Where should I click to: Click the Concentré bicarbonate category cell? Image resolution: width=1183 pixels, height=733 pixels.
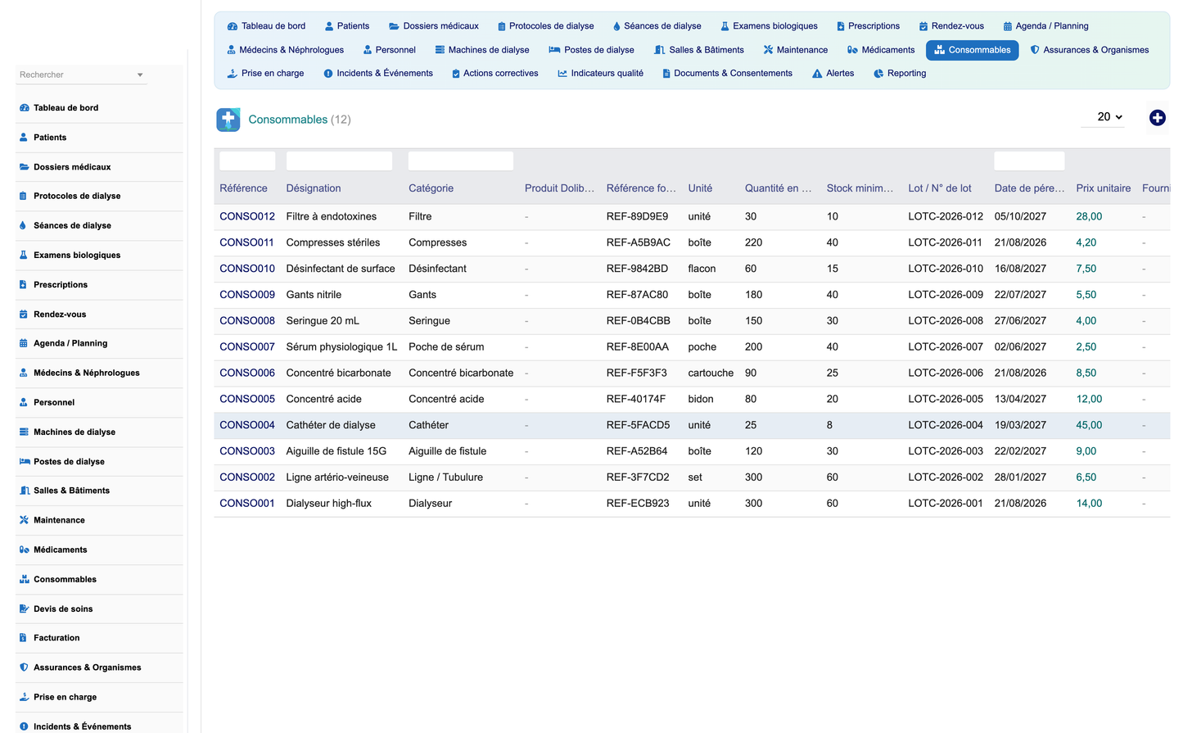[x=461, y=373]
